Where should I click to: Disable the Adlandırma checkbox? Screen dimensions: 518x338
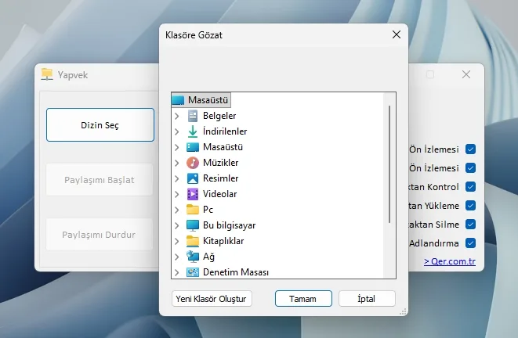(471, 243)
